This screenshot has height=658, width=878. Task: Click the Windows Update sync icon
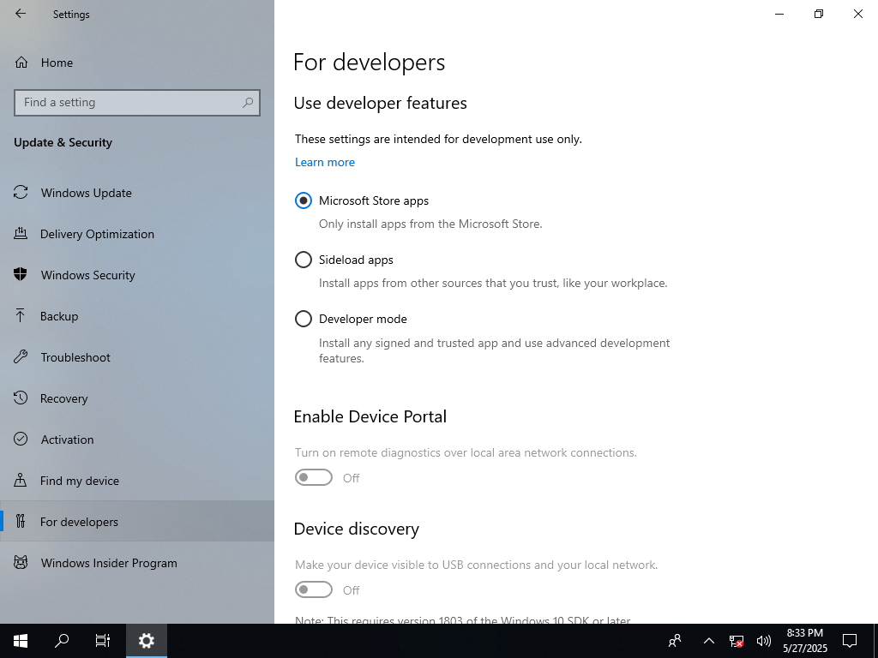click(21, 193)
